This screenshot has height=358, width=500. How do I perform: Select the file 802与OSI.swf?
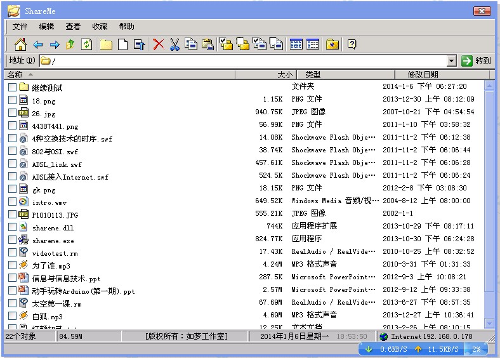55,152
